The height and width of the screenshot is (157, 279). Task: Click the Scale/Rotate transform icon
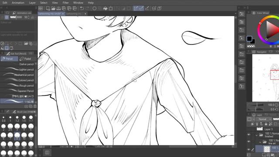point(111,8)
